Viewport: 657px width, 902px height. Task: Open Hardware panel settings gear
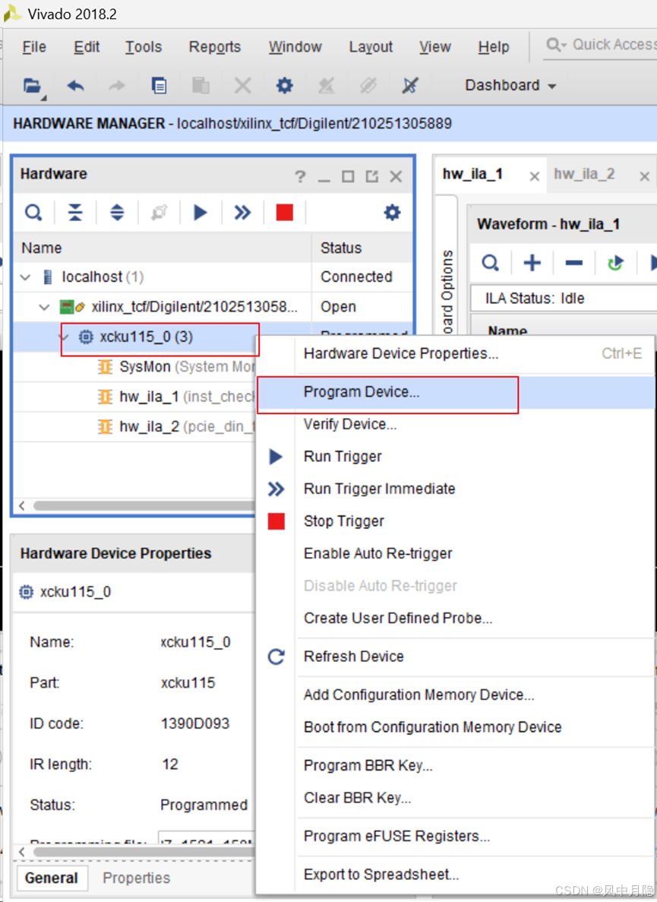click(392, 213)
